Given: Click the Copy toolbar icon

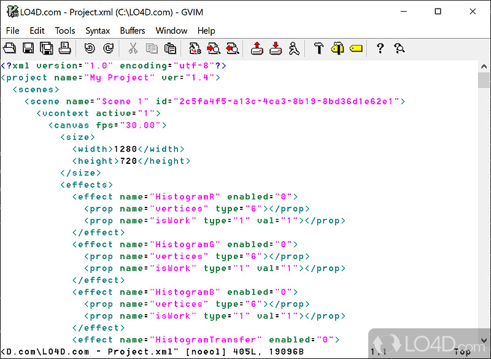Looking at the screenshot, I should coord(152,48).
